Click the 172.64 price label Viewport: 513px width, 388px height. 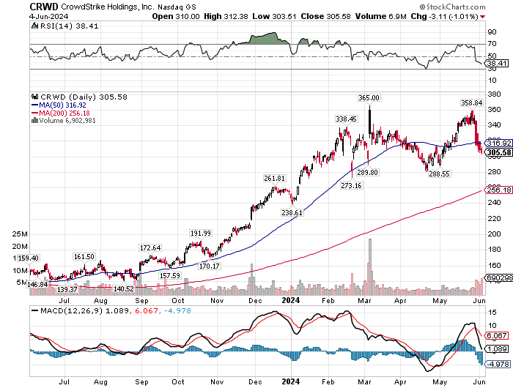150,247
